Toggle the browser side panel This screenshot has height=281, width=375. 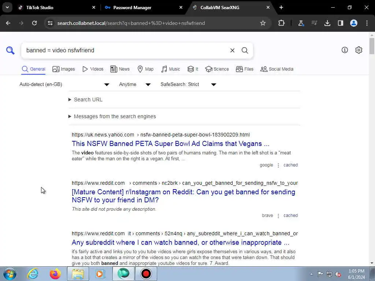pyautogui.click(x=341, y=23)
